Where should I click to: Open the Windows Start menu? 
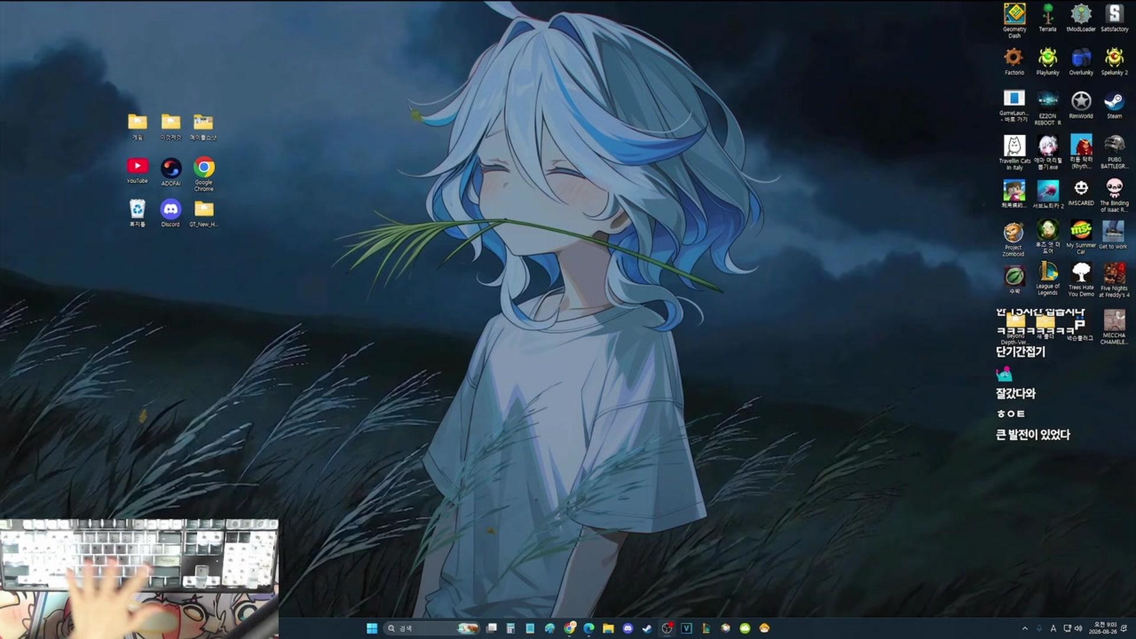pyautogui.click(x=372, y=628)
